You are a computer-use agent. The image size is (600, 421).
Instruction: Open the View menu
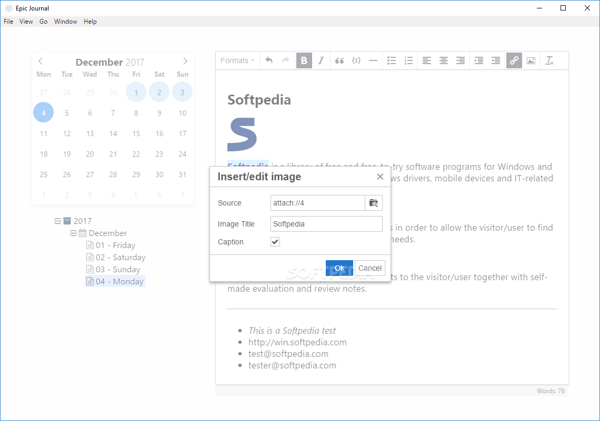[26, 22]
